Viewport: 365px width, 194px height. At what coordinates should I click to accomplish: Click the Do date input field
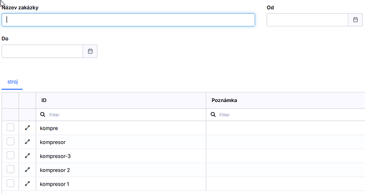click(42, 51)
